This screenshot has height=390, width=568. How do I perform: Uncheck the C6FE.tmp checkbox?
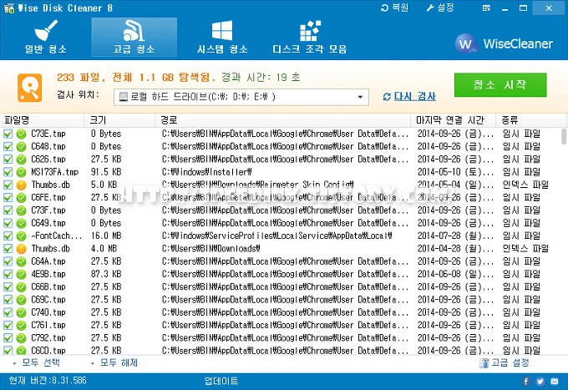pyautogui.click(x=8, y=198)
